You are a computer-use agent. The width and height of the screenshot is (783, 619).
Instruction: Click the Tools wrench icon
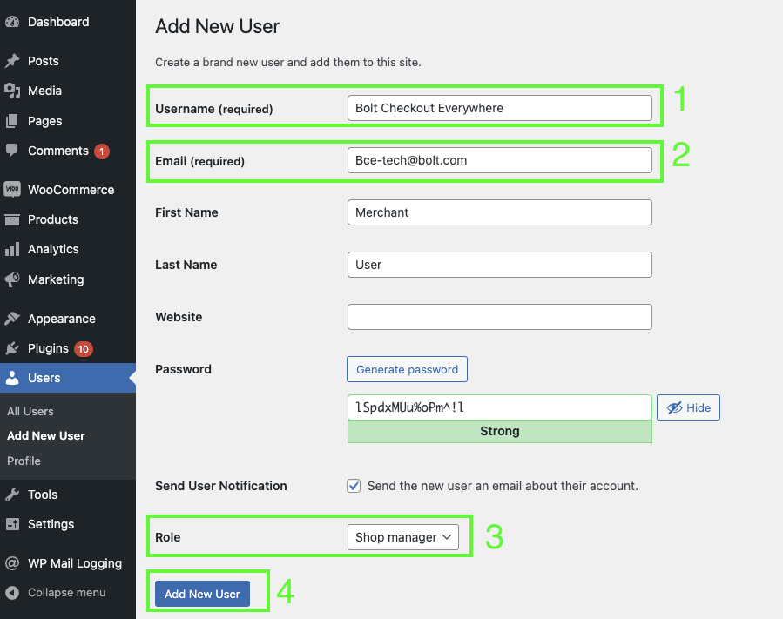pos(12,495)
